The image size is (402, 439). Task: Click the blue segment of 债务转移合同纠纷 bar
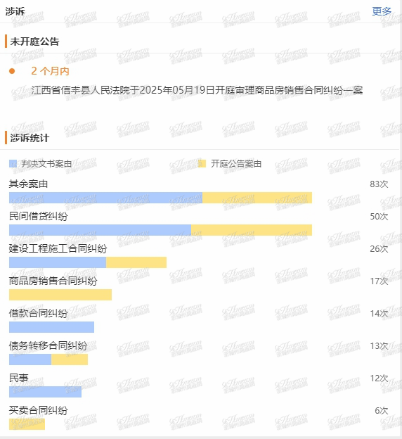point(30,360)
